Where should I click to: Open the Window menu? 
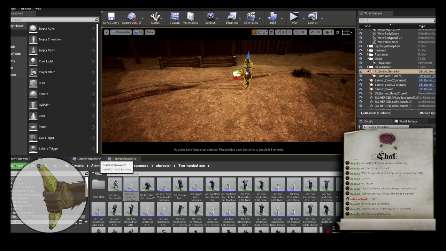pos(26,8)
